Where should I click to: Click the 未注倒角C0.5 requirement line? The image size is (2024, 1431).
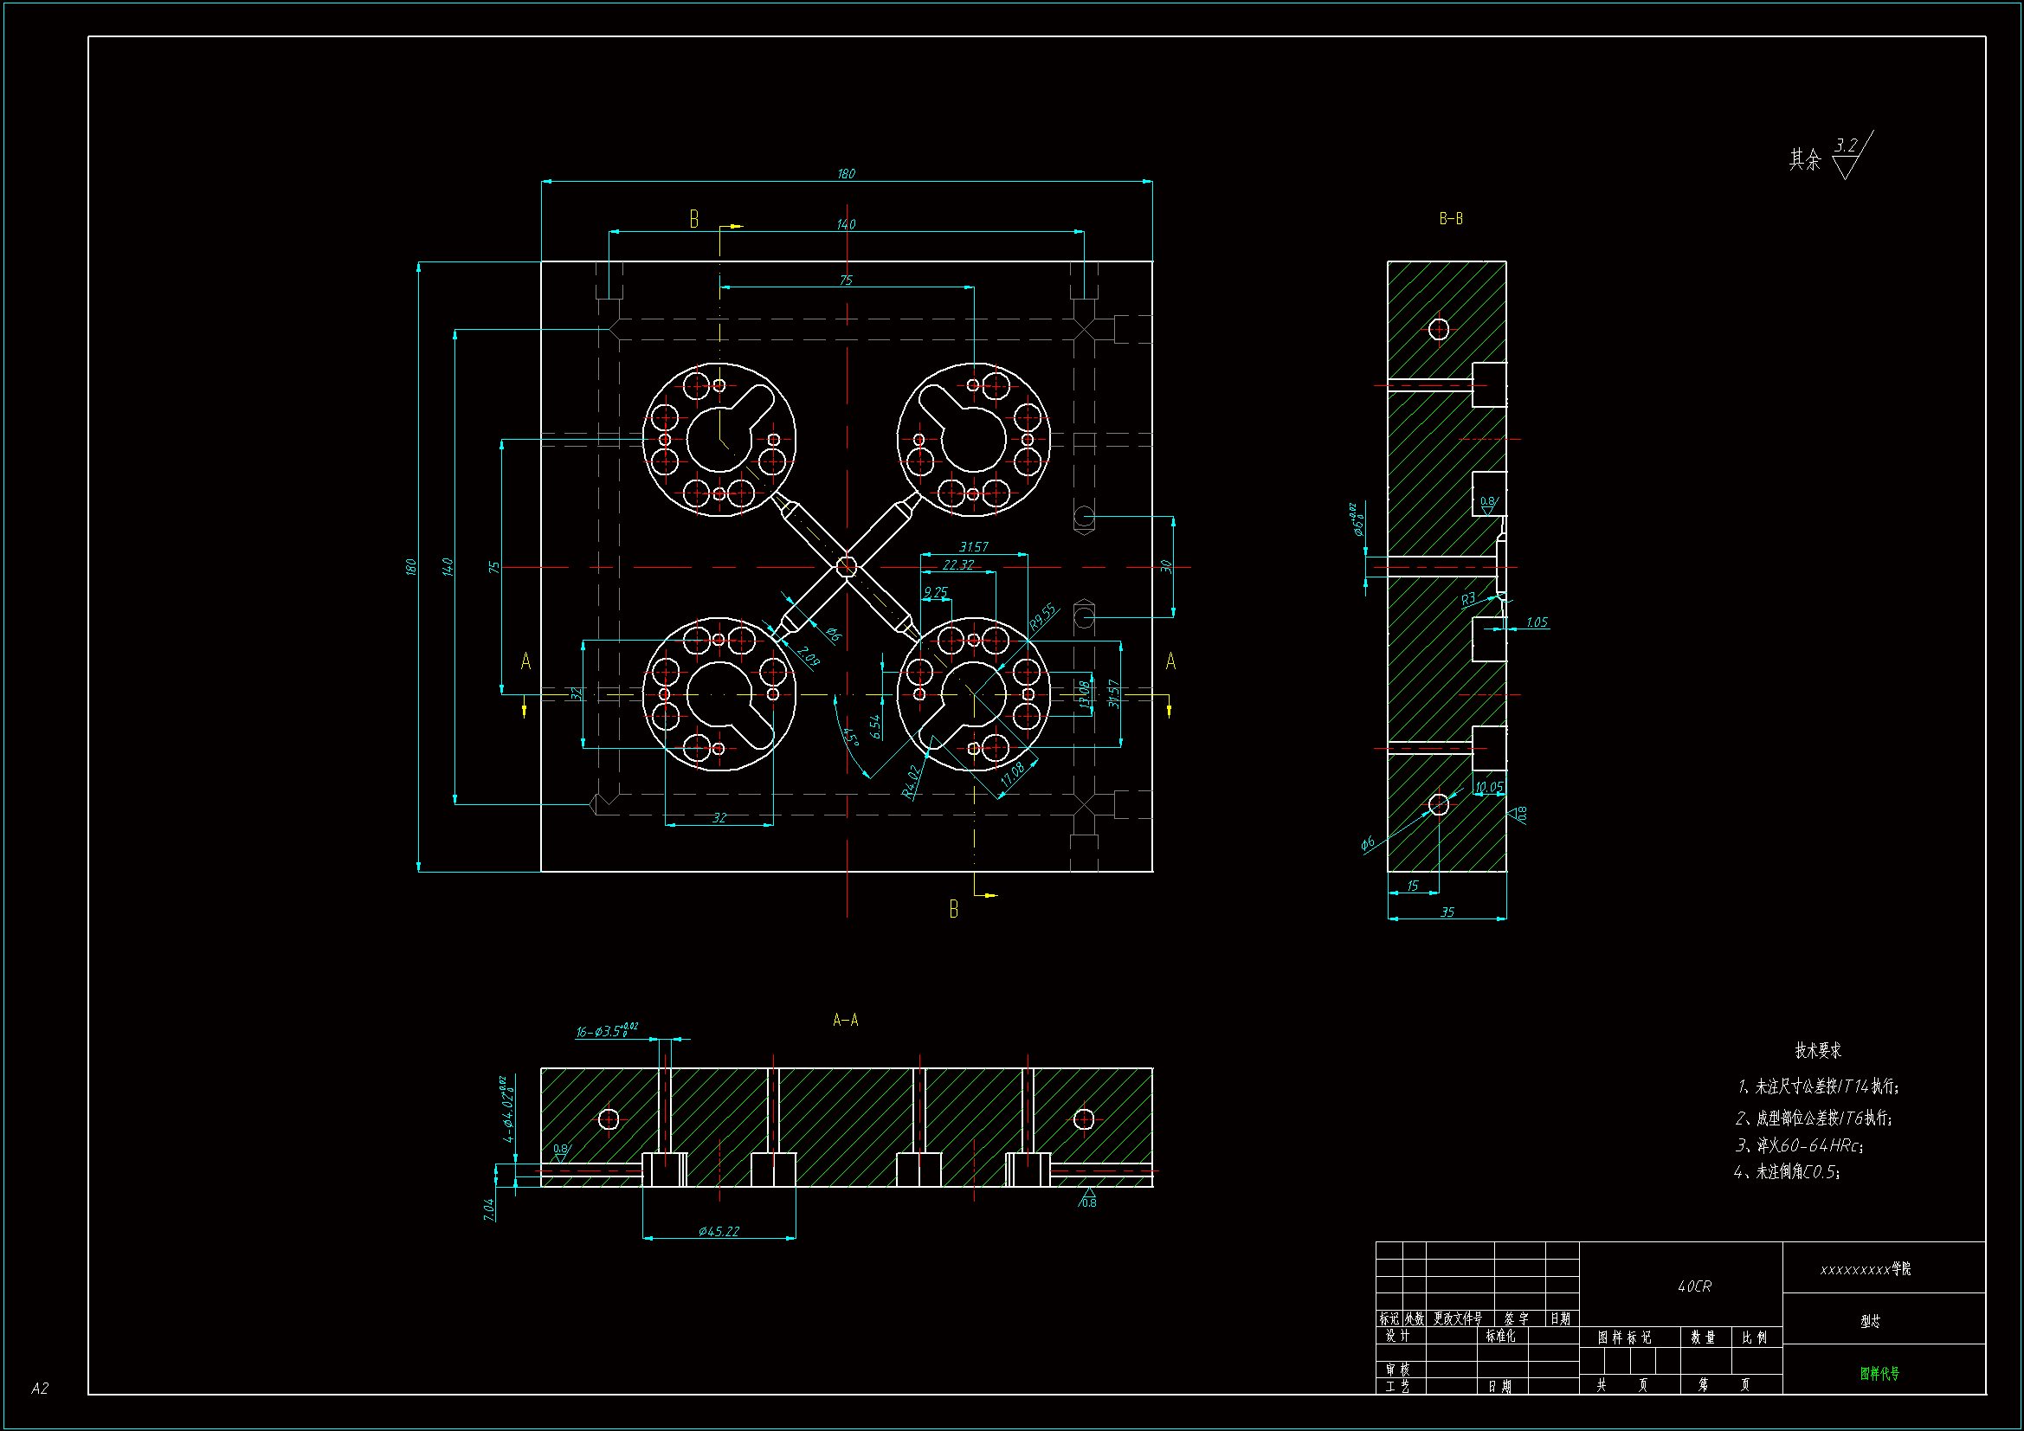coord(1787,1172)
